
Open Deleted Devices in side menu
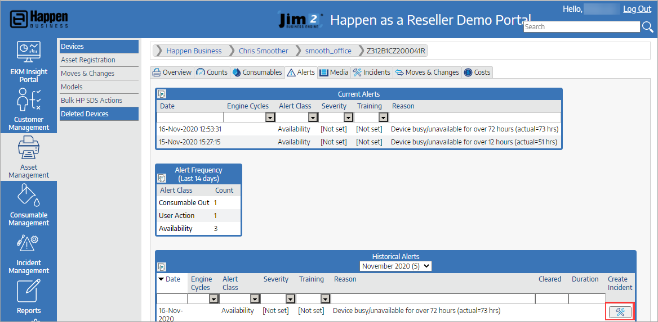pyautogui.click(x=99, y=114)
